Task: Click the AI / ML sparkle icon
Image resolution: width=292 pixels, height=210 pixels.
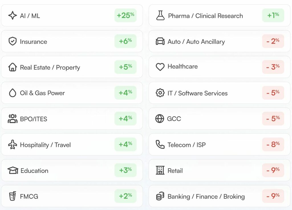Action: point(13,15)
